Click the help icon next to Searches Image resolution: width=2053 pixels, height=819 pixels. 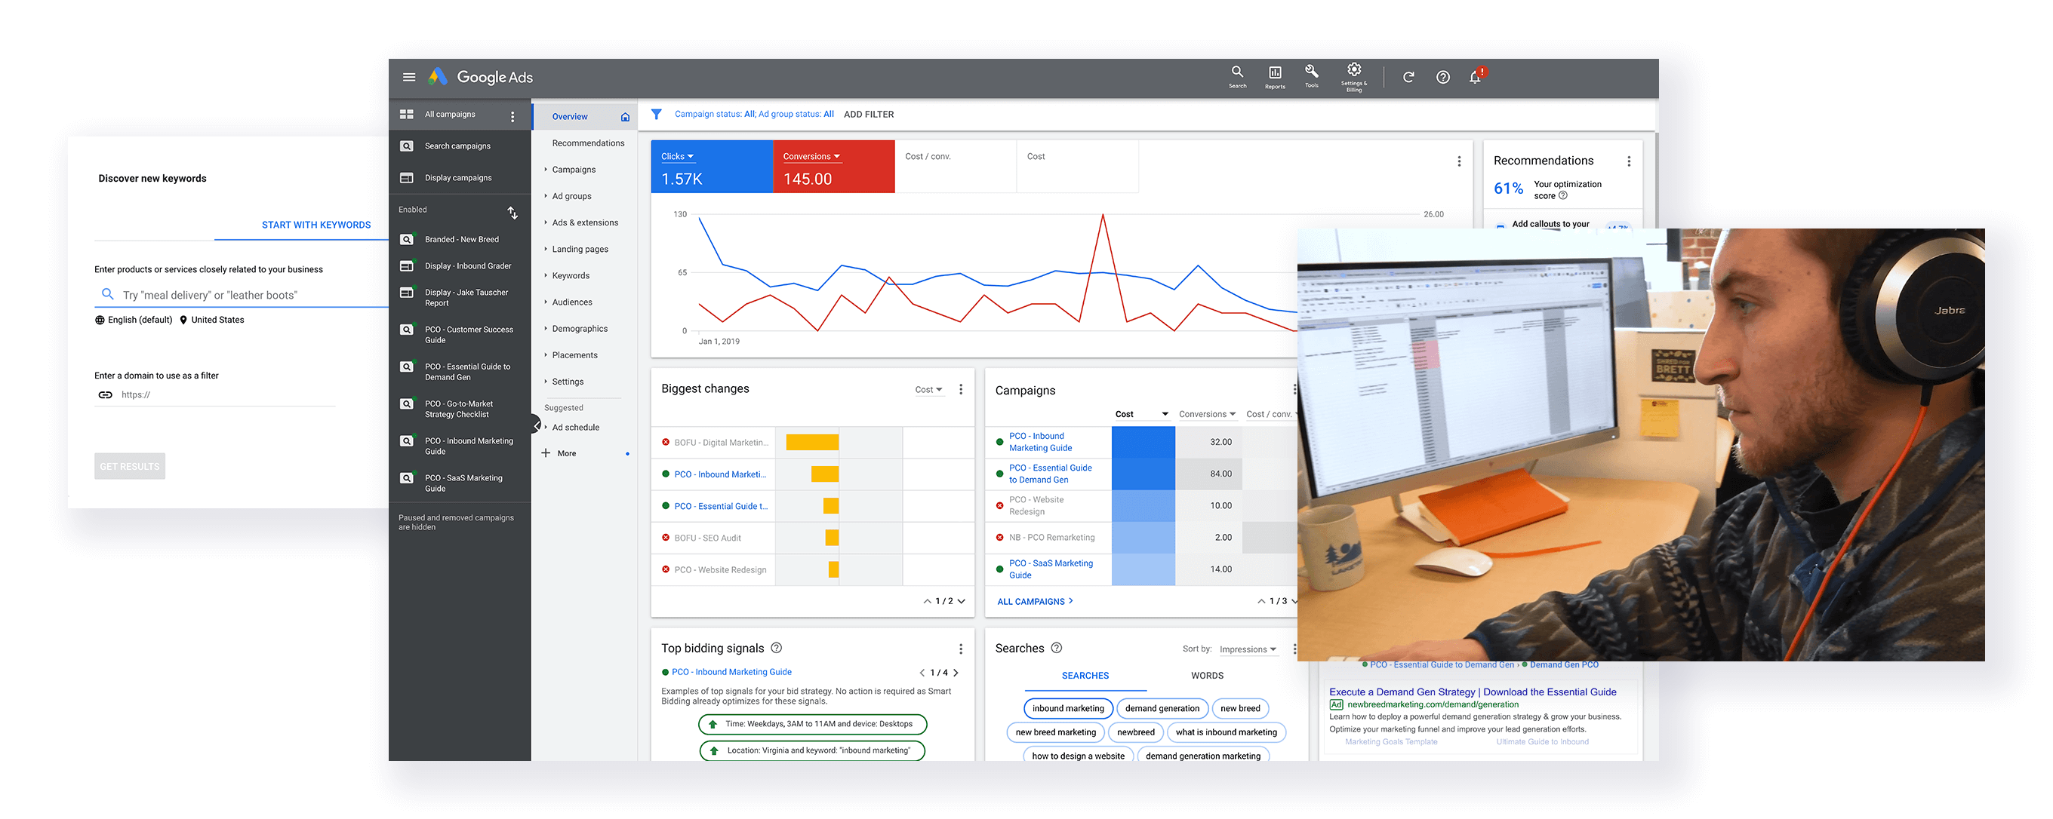click(1056, 648)
